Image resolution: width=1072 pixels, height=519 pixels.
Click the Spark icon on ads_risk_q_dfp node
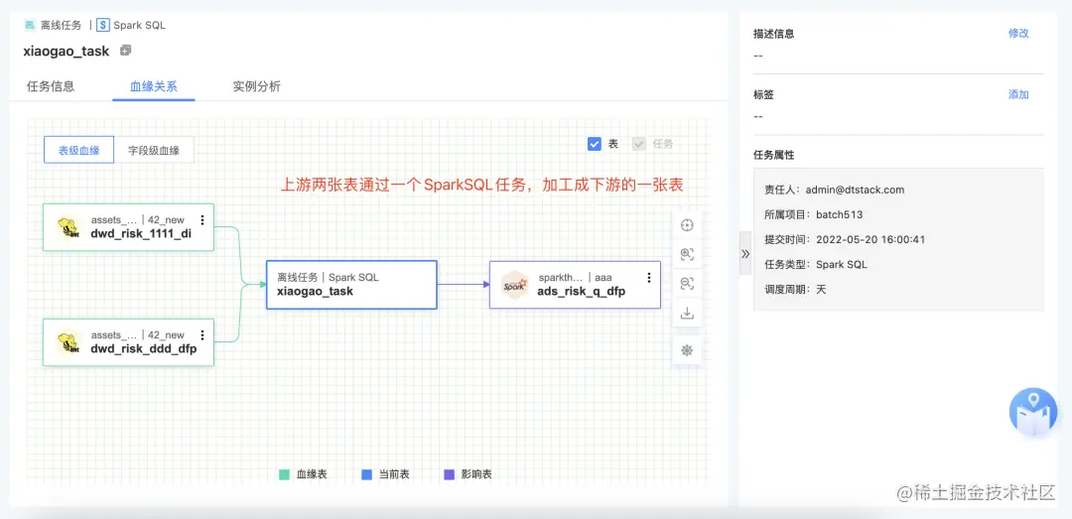[x=514, y=285]
